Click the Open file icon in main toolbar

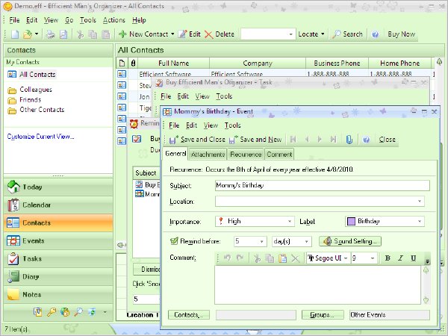pos(28,34)
